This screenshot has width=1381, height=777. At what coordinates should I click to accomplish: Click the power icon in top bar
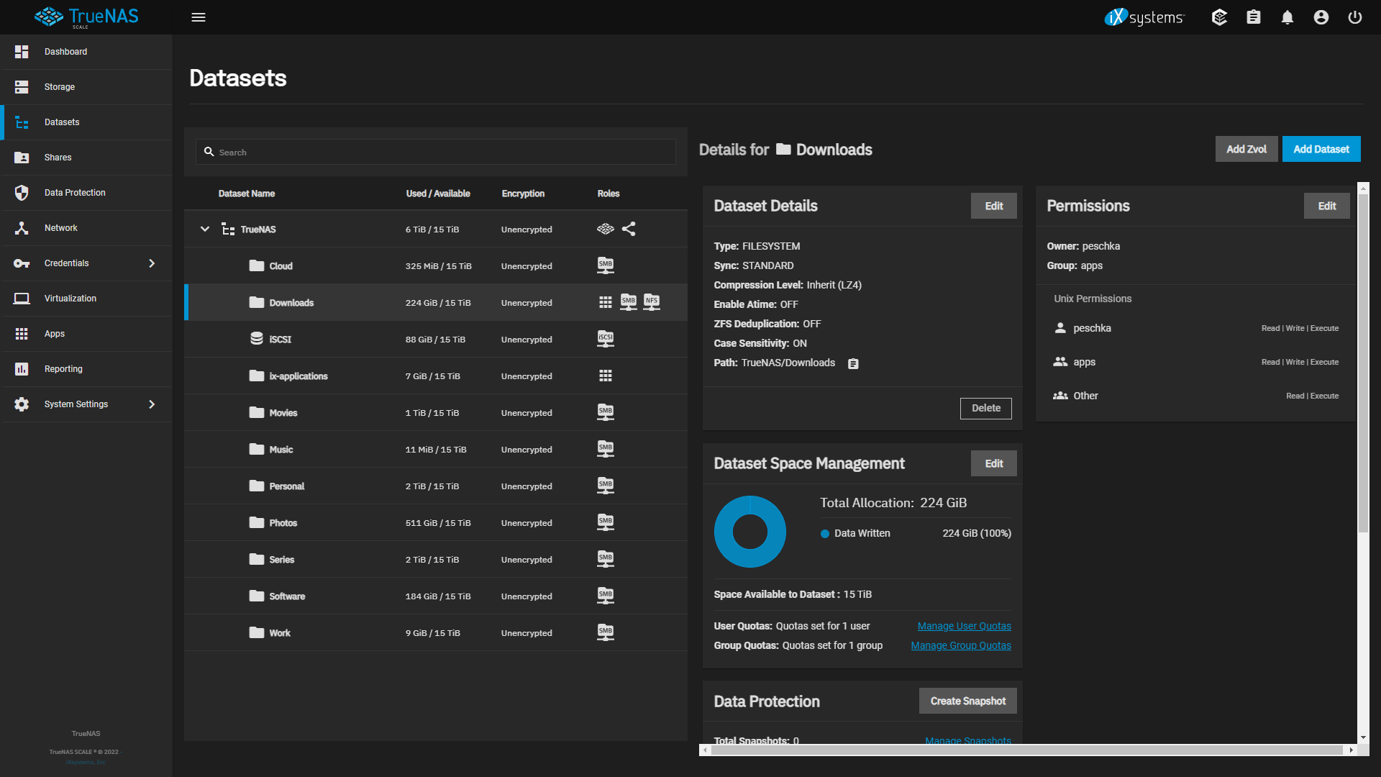tap(1355, 17)
